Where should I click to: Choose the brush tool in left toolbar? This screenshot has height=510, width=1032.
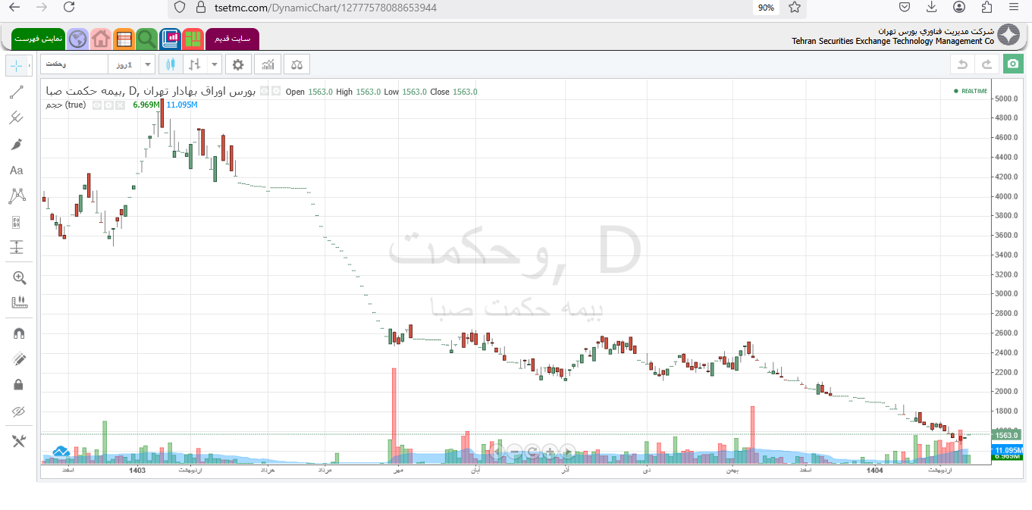pos(17,145)
